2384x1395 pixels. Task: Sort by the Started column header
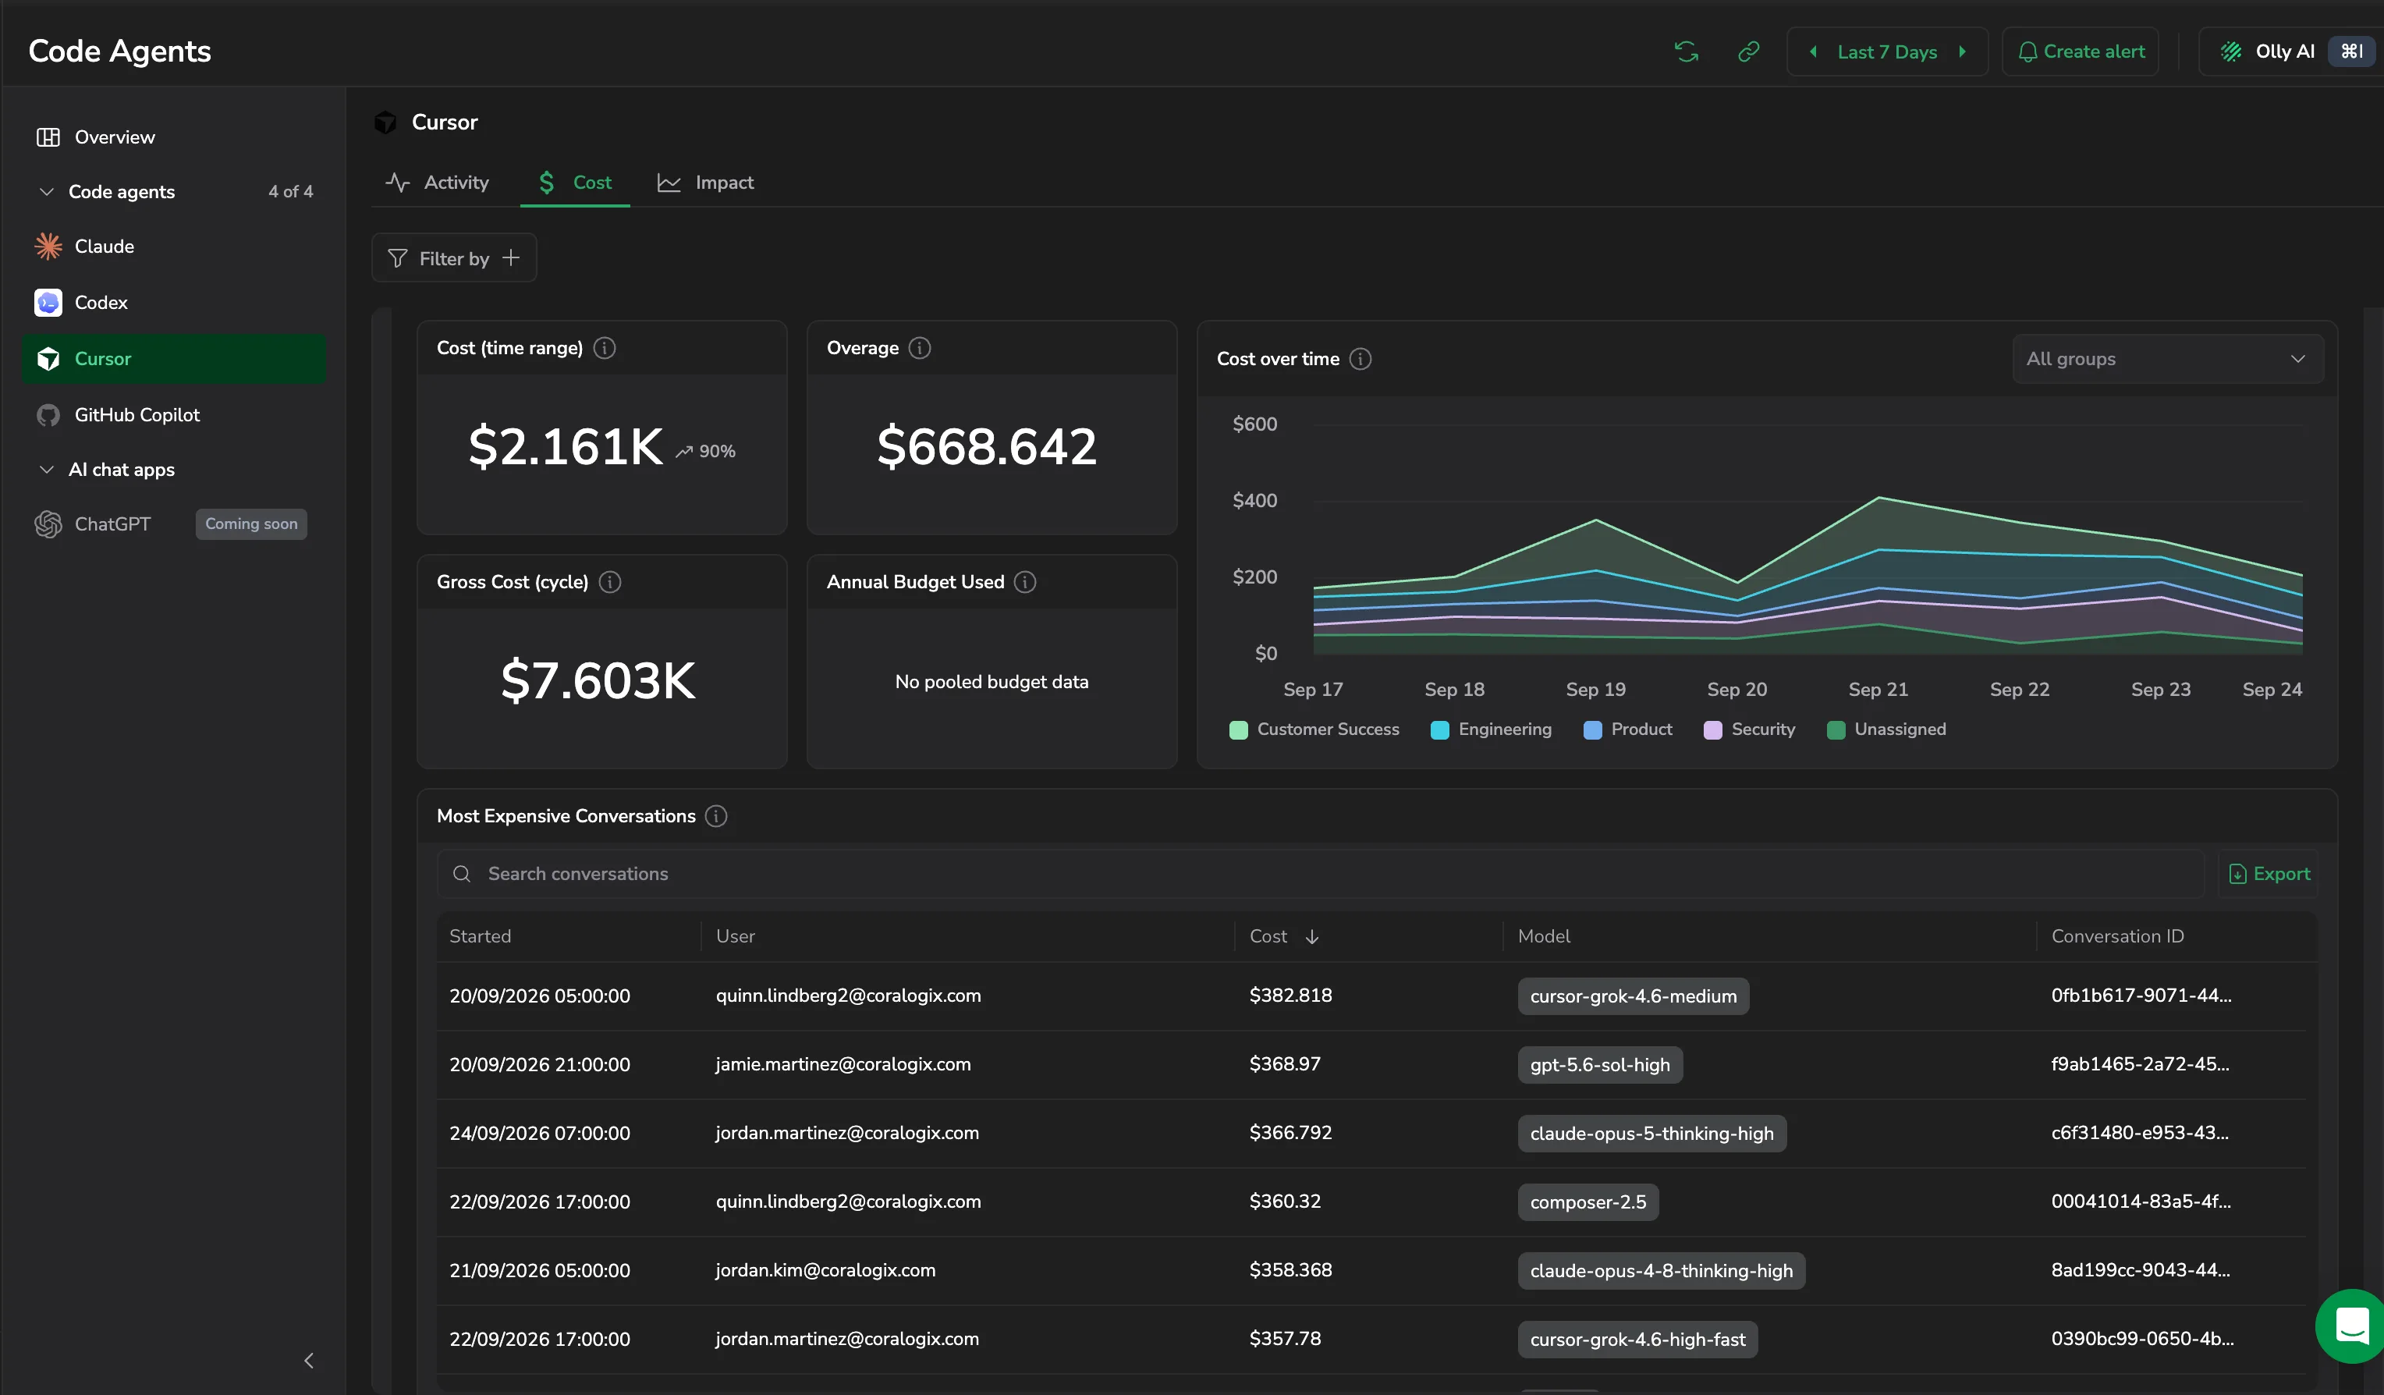480,936
